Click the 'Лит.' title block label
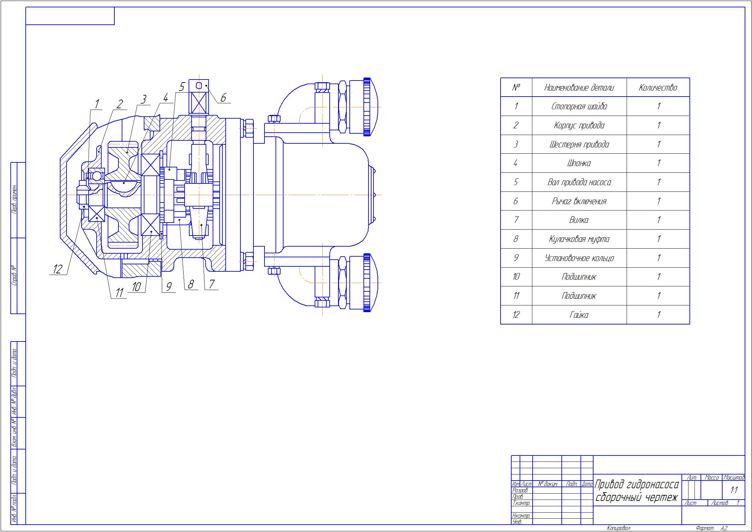This screenshot has height=532, width=752. pos(692,478)
